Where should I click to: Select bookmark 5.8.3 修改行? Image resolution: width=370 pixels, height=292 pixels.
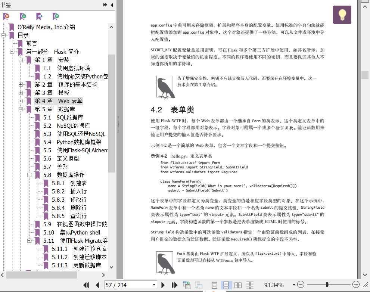pos(69,200)
